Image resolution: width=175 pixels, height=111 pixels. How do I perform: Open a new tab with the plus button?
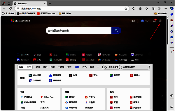[x=50, y=3]
